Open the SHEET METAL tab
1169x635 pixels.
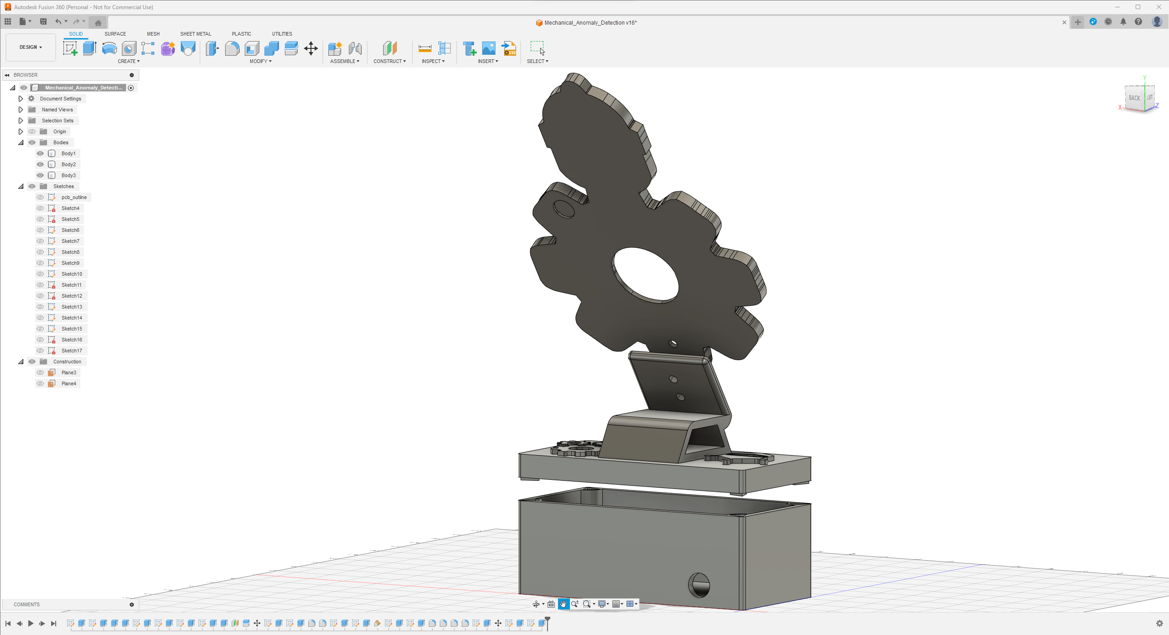[x=195, y=34]
